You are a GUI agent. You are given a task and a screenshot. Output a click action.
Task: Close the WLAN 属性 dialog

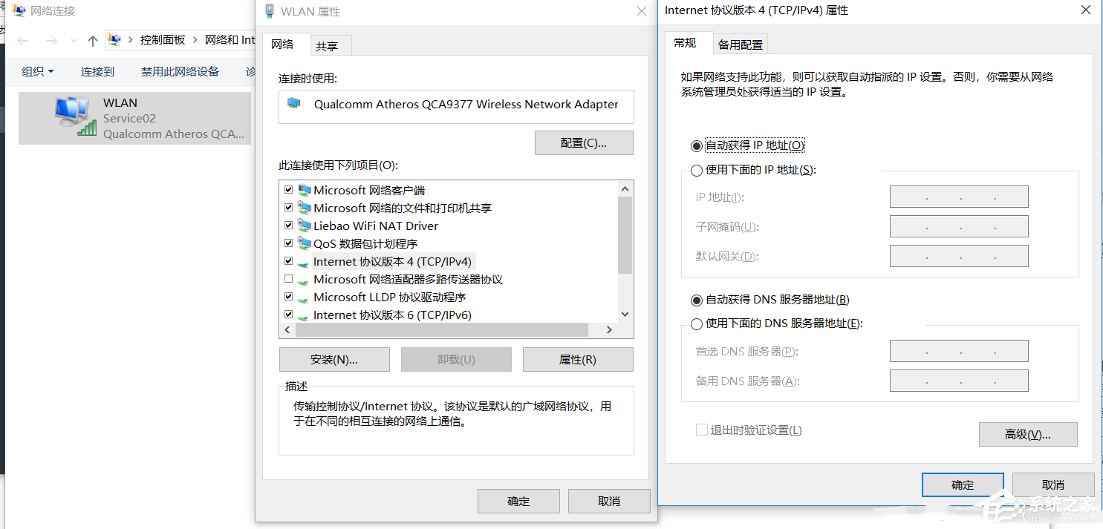click(642, 11)
